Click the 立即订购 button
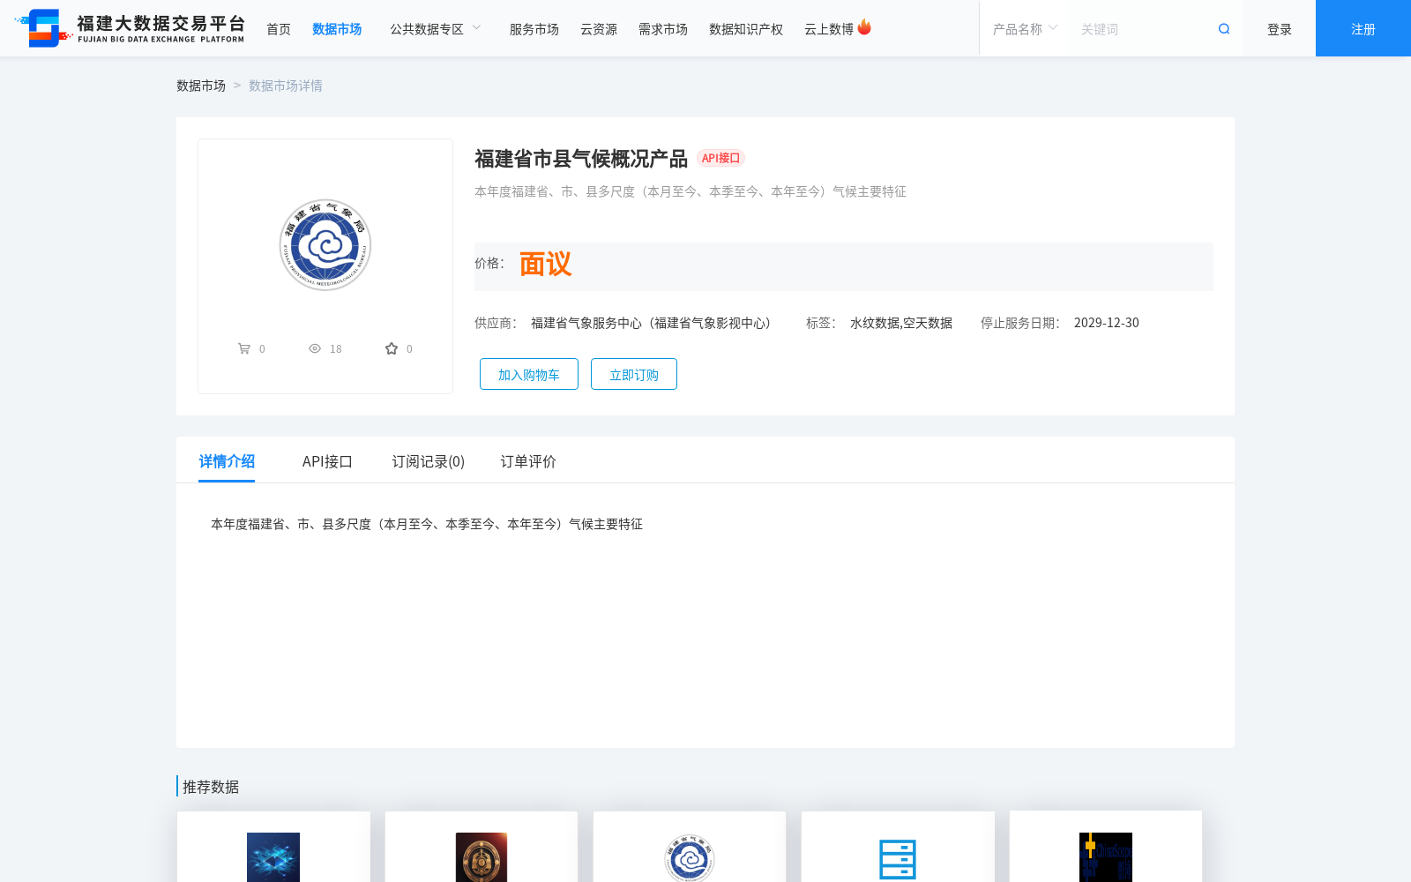The height and width of the screenshot is (882, 1411). pos(633,374)
